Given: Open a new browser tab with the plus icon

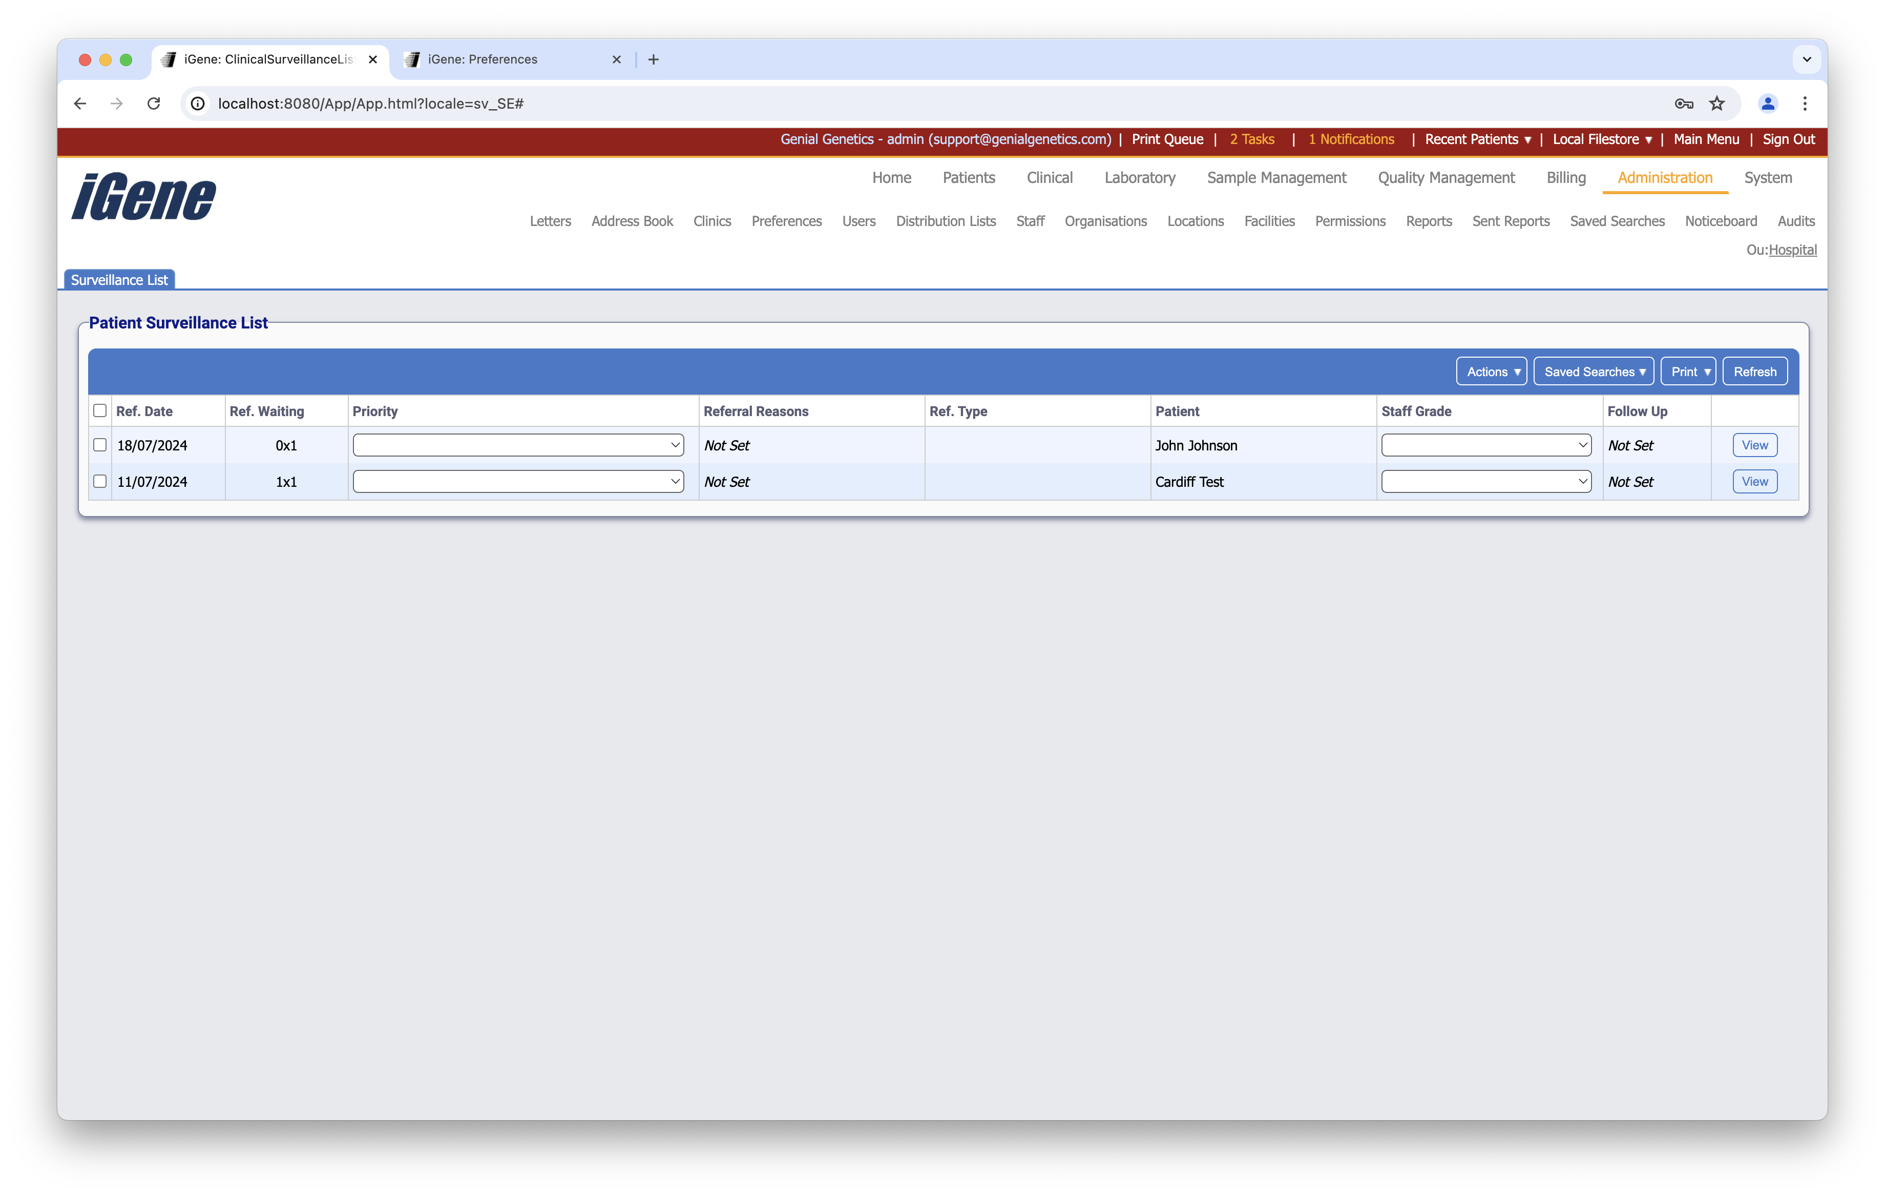Looking at the screenshot, I should pos(654,59).
